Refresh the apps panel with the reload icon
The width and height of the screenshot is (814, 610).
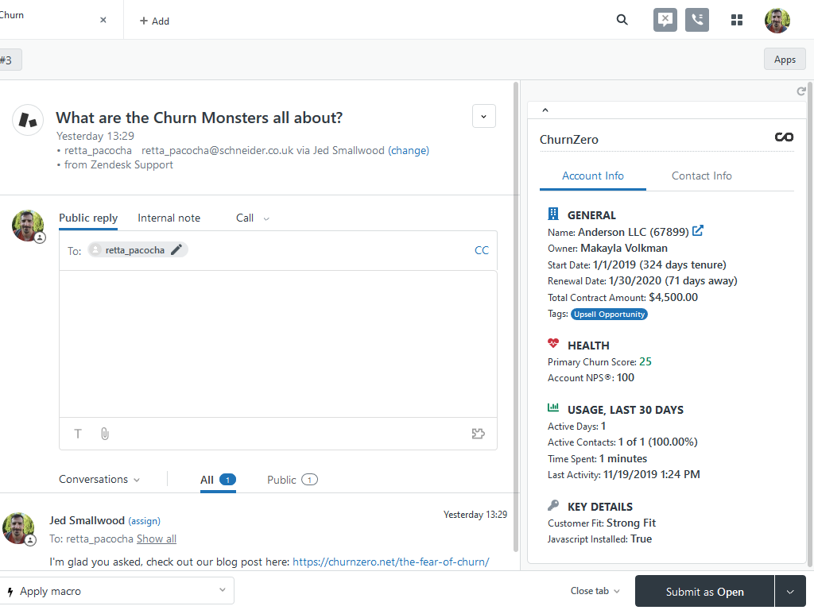(801, 91)
